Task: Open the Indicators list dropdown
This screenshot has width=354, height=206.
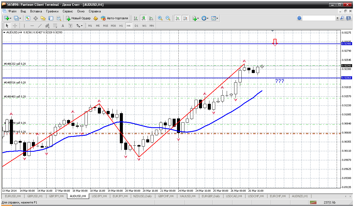Action: 195,18
